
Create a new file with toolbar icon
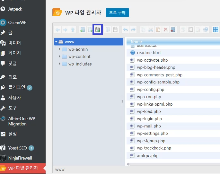point(90,30)
